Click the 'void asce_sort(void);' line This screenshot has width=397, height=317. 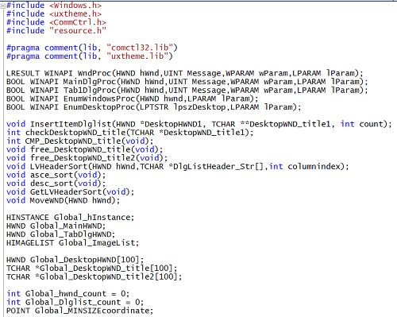(x=56, y=175)
